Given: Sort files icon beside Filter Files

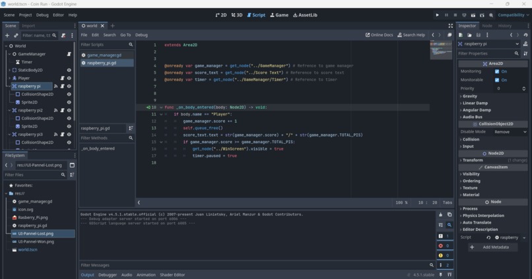Looking at the screenshot, I should 72,175.
